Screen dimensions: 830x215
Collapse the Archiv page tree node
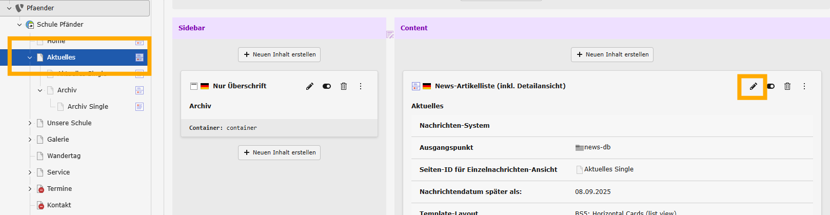tap(40, 90)
